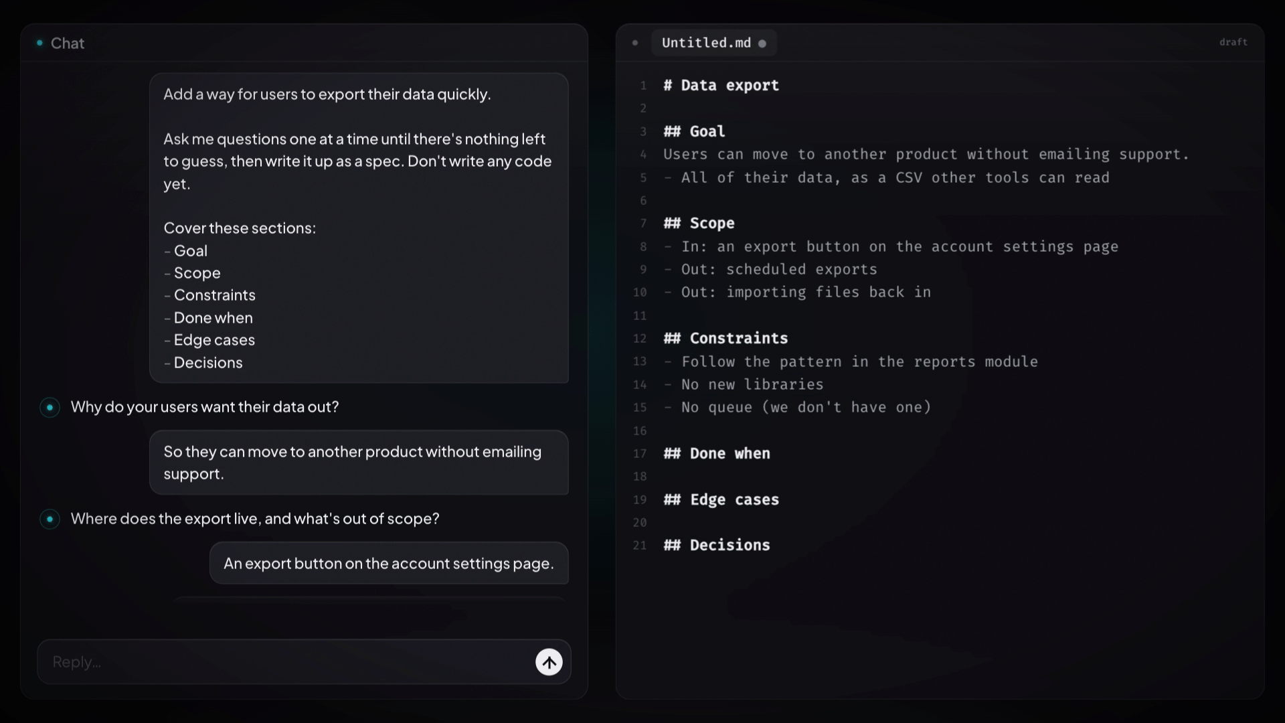Screen dimensions: 1285x723
Task: Click the message 'An export button on the account settings page.'
Action: pos(389,564)
